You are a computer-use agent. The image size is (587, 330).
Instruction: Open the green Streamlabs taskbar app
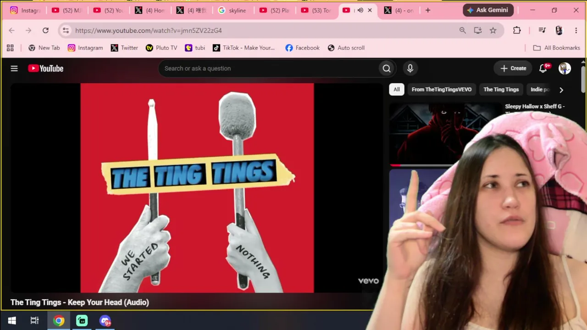click(82, 321)
